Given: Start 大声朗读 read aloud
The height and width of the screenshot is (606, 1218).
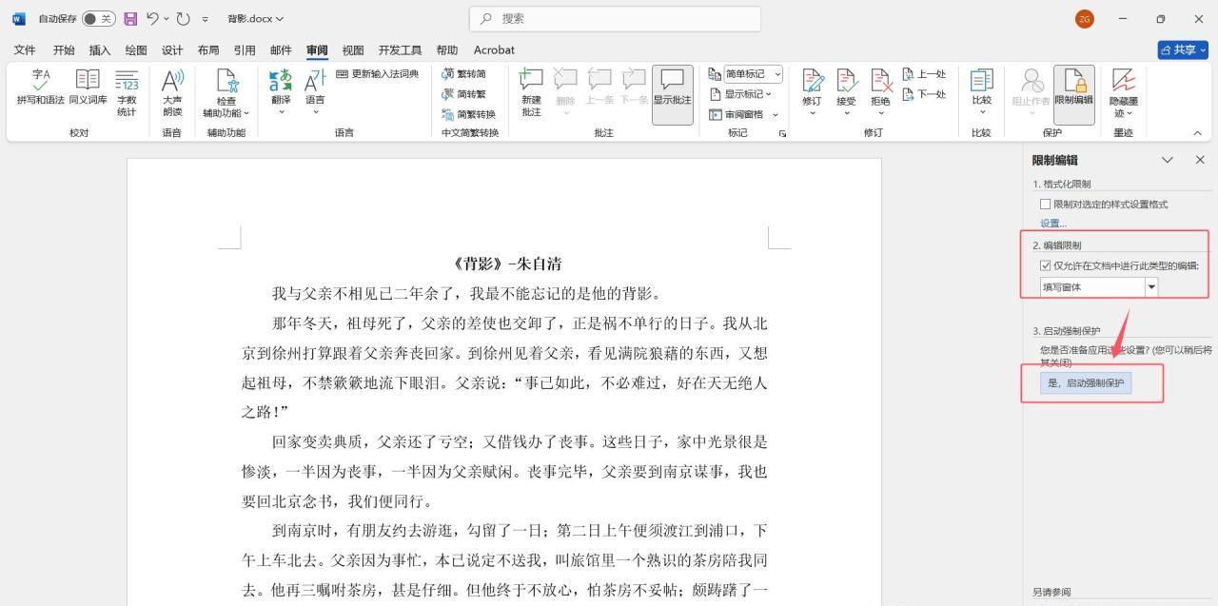Looking at the screenshot, I should (172, 90).
